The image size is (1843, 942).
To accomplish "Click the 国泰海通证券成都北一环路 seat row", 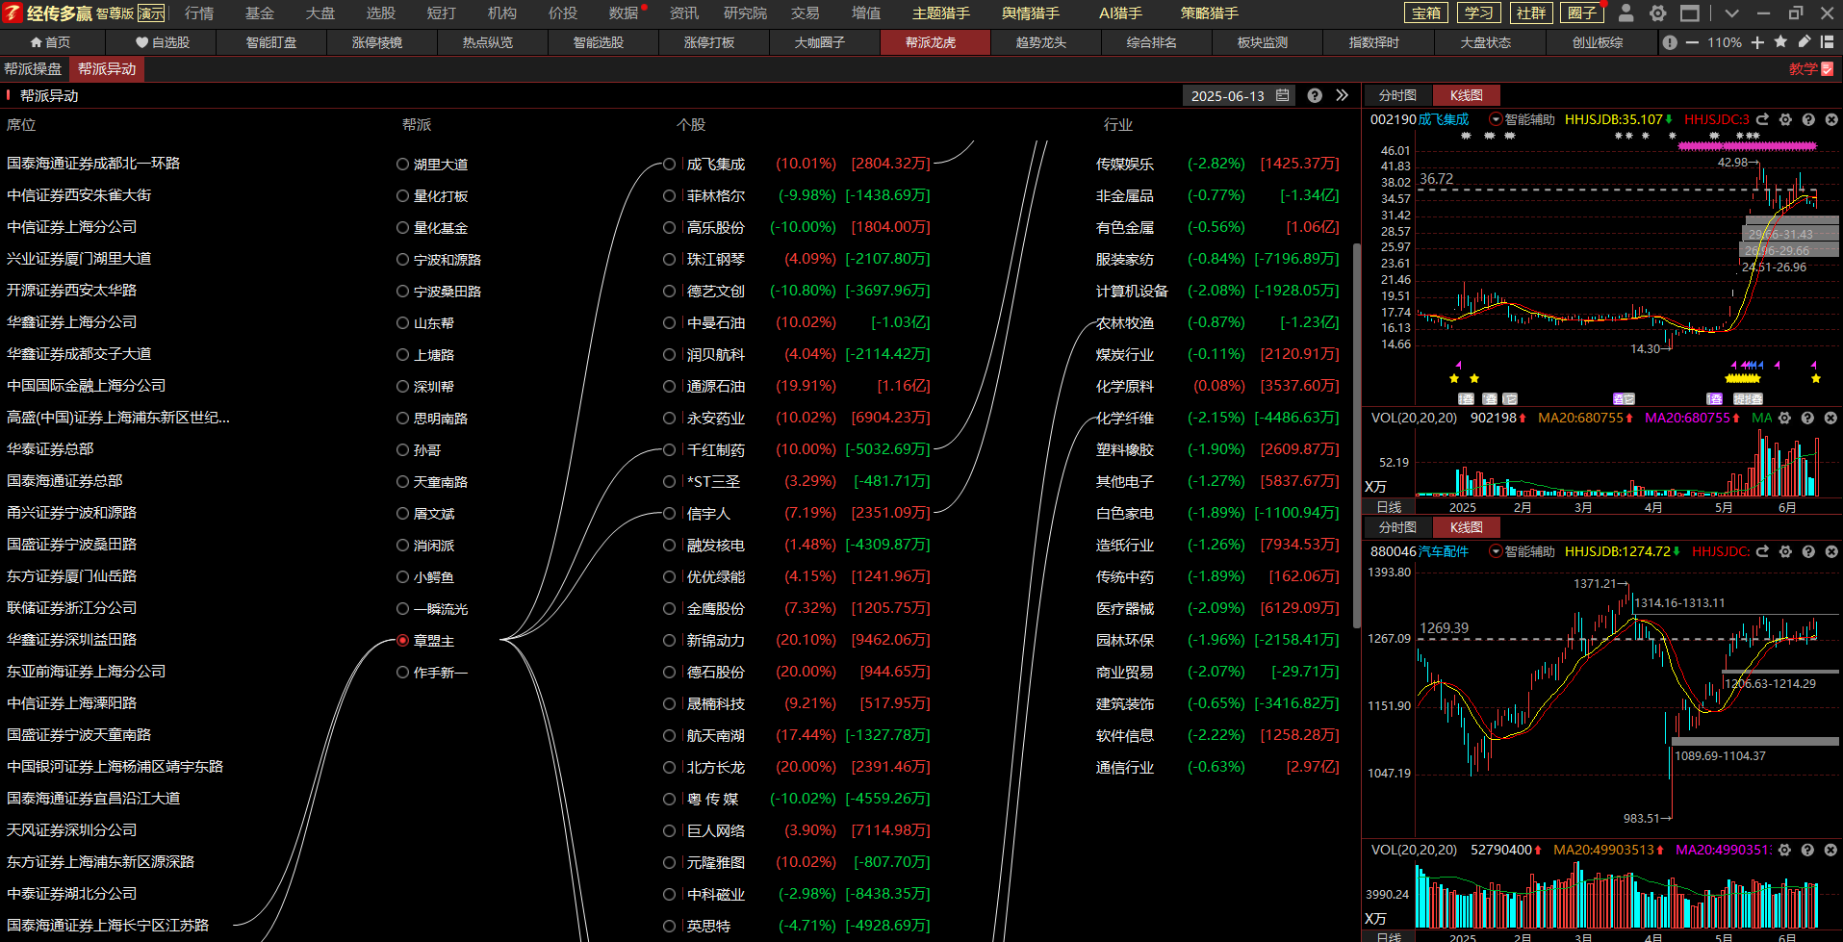I will (93, 164).
